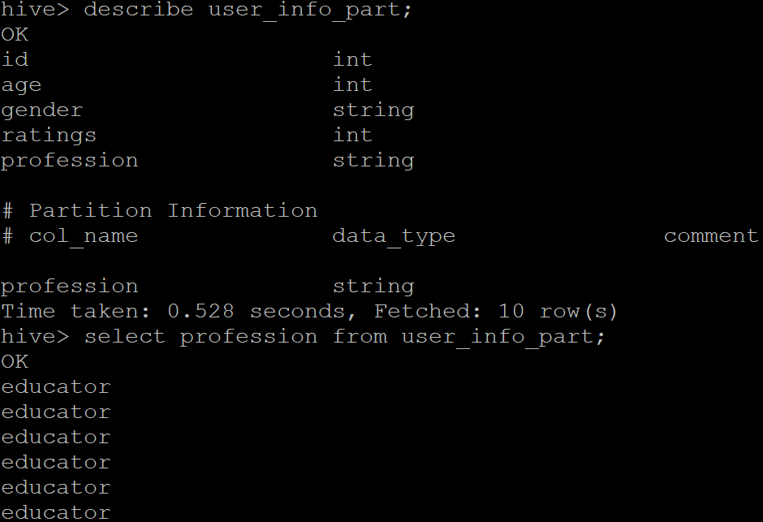Select the "id" column name

[x=15, y=60]
